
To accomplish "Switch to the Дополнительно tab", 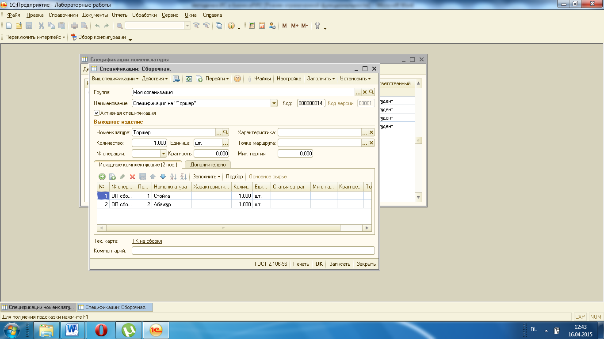I will [208, 165].
